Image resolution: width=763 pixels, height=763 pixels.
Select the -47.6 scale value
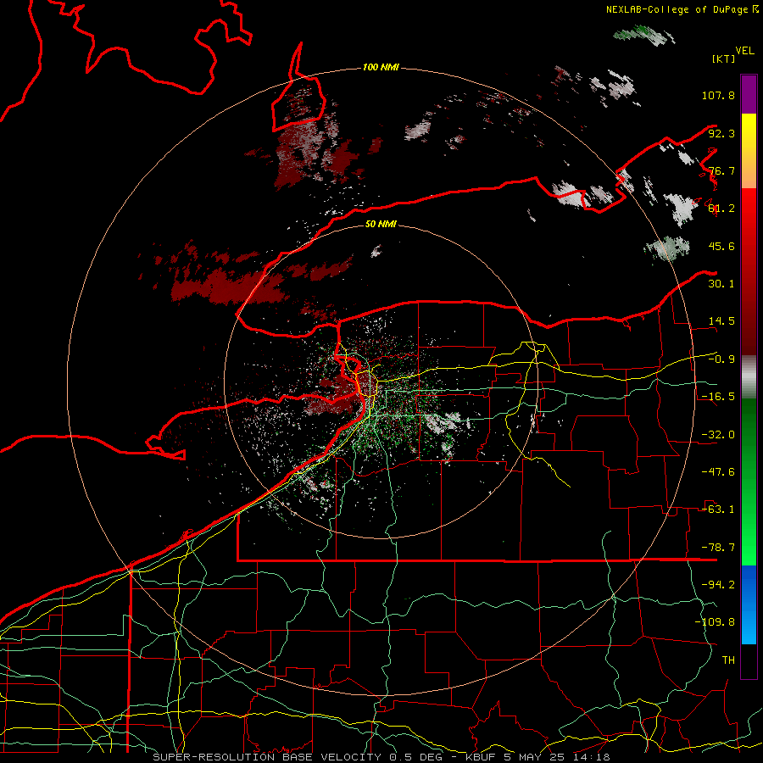(x=718, y=472)
